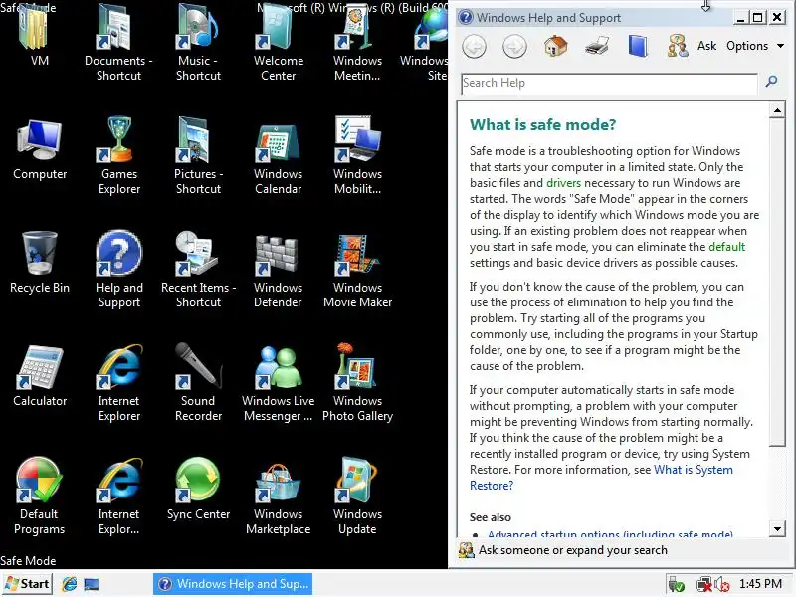Go to Help home page icon
Image resolution: width=796 pixels, height=597 pixels.
556,46
